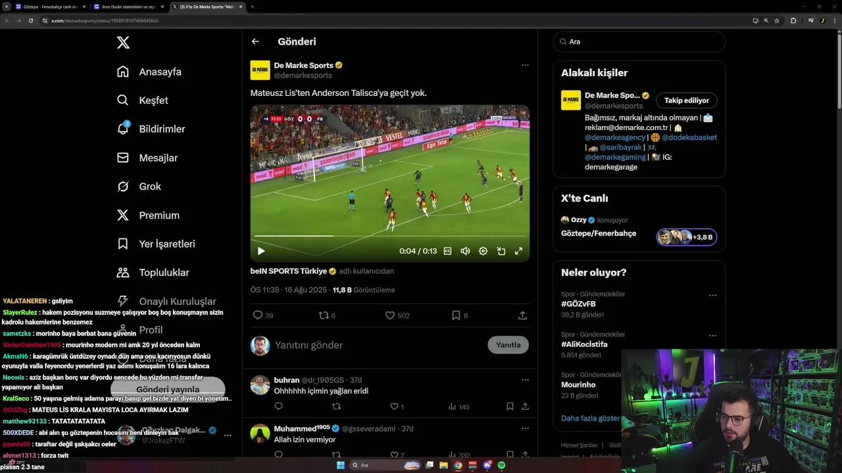Open Grok from the sidebar
The image size is (842, 473).
tap(139, 187)
